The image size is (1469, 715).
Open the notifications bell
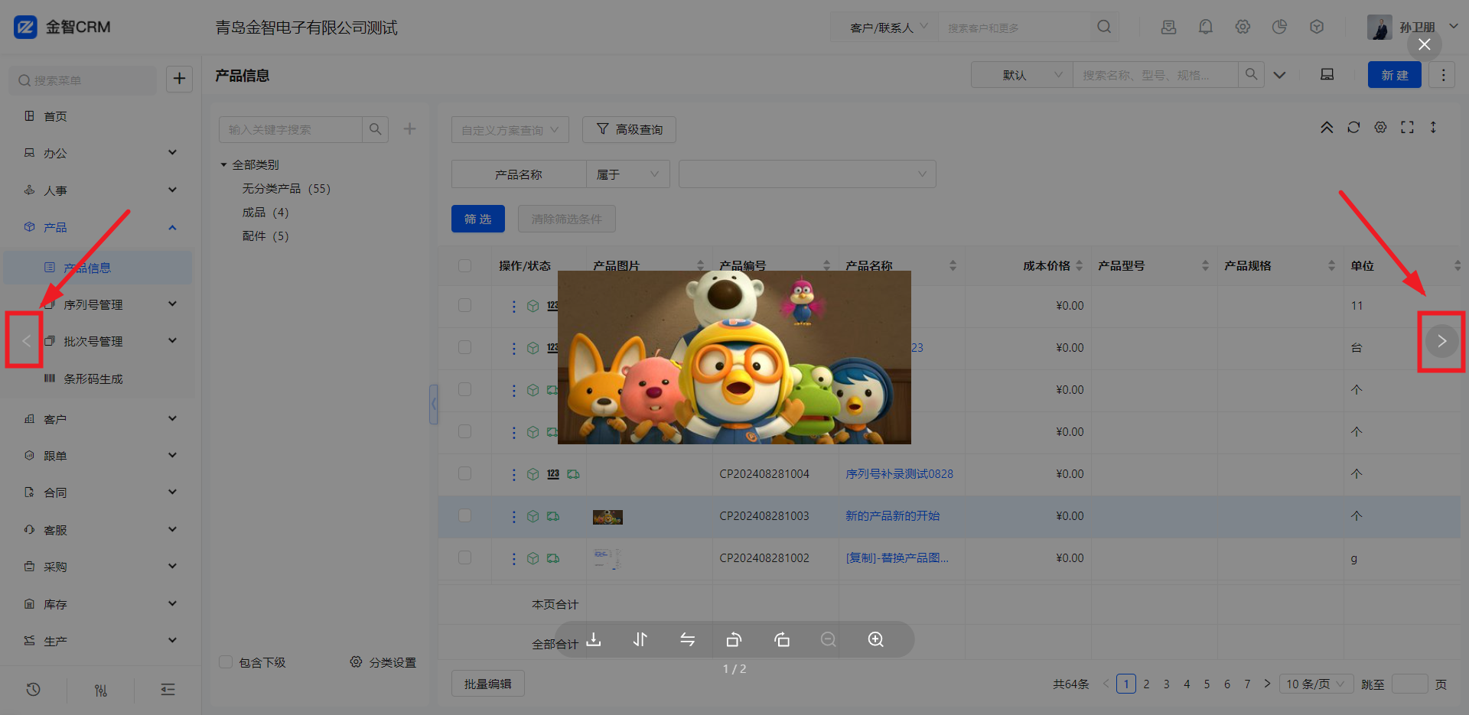(1206, 27)
